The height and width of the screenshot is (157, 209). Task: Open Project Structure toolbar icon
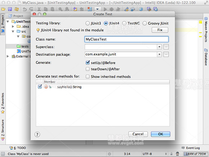[133, 9]
